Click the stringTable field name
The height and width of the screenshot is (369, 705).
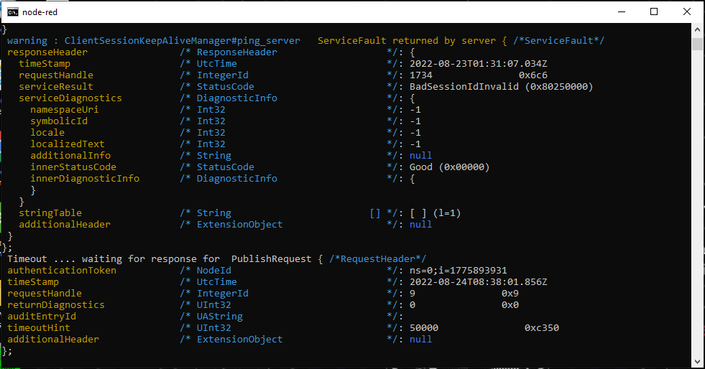pos(50,213)
